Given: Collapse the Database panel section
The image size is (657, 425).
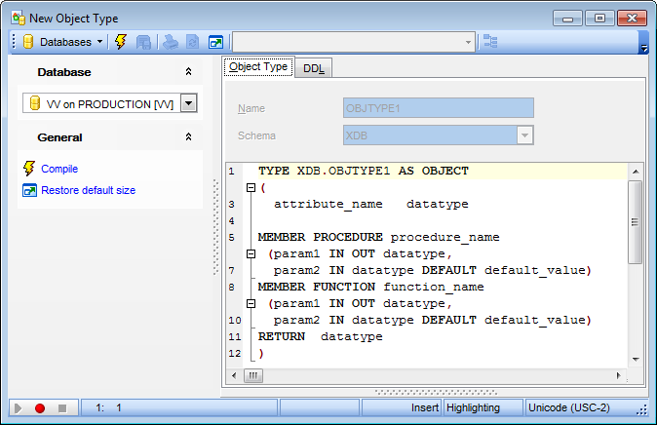Looking at the screenshot, I should pyautogui.click(x=188, y=72).
